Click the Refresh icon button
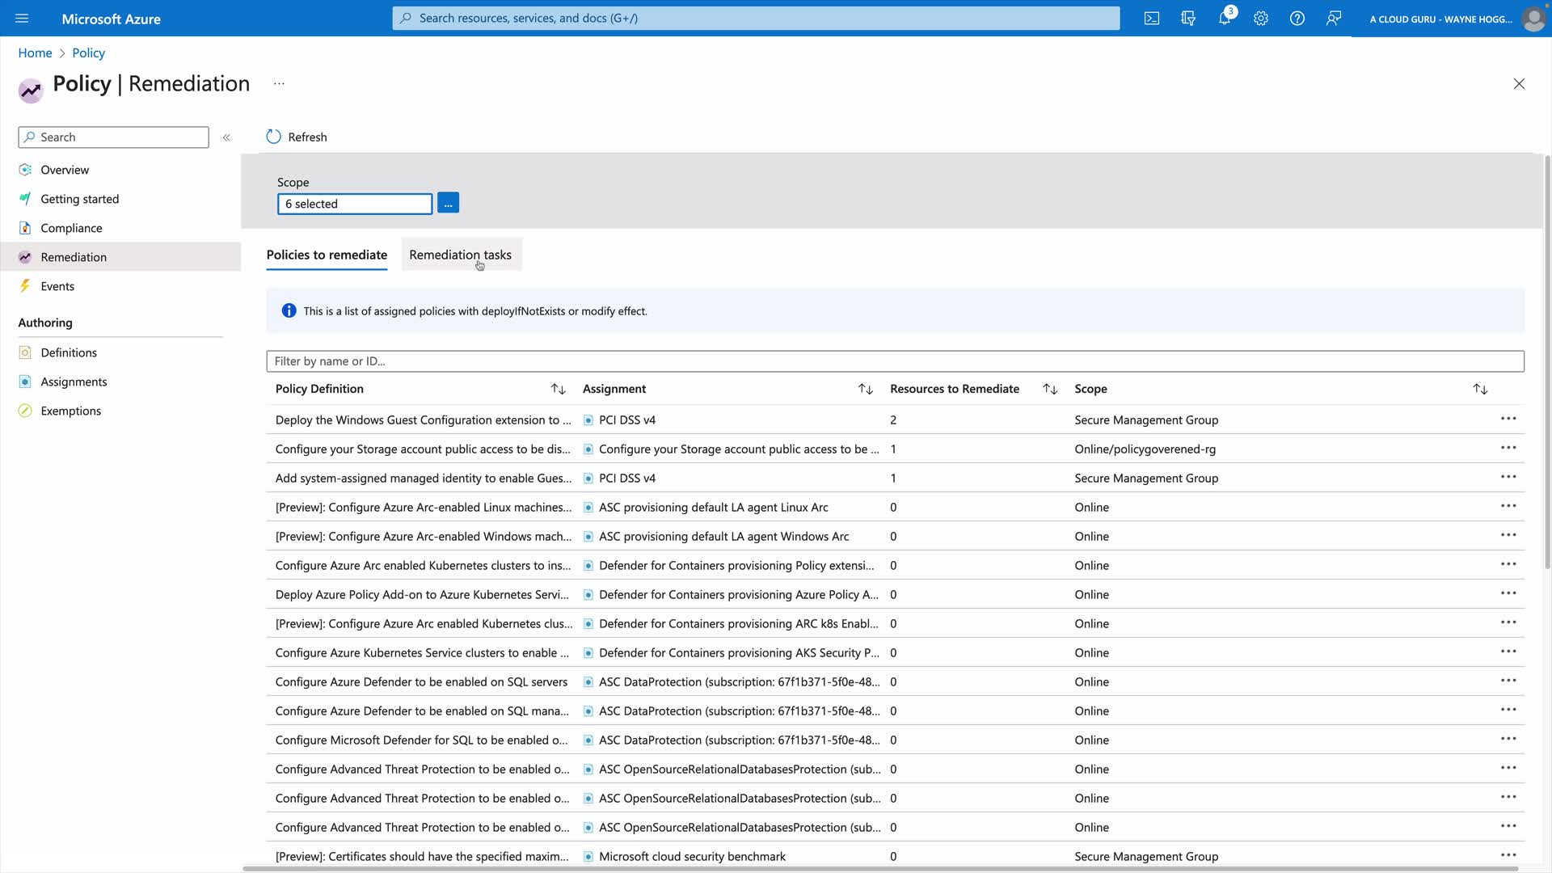Image resolution: width=1552 pixels, height=873 pixels. tap(274, 137)
